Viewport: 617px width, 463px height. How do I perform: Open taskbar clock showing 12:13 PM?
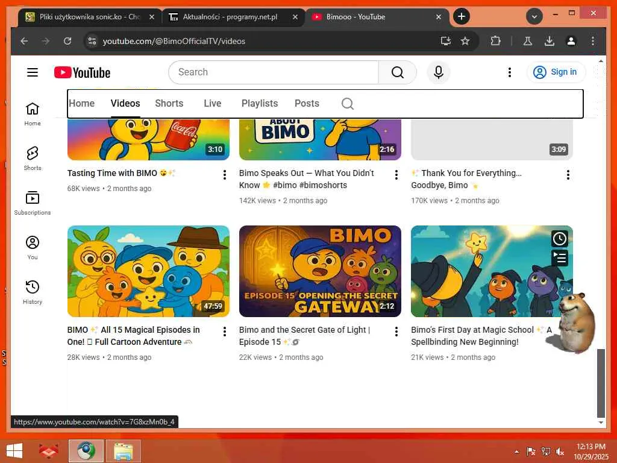point(591,452)
